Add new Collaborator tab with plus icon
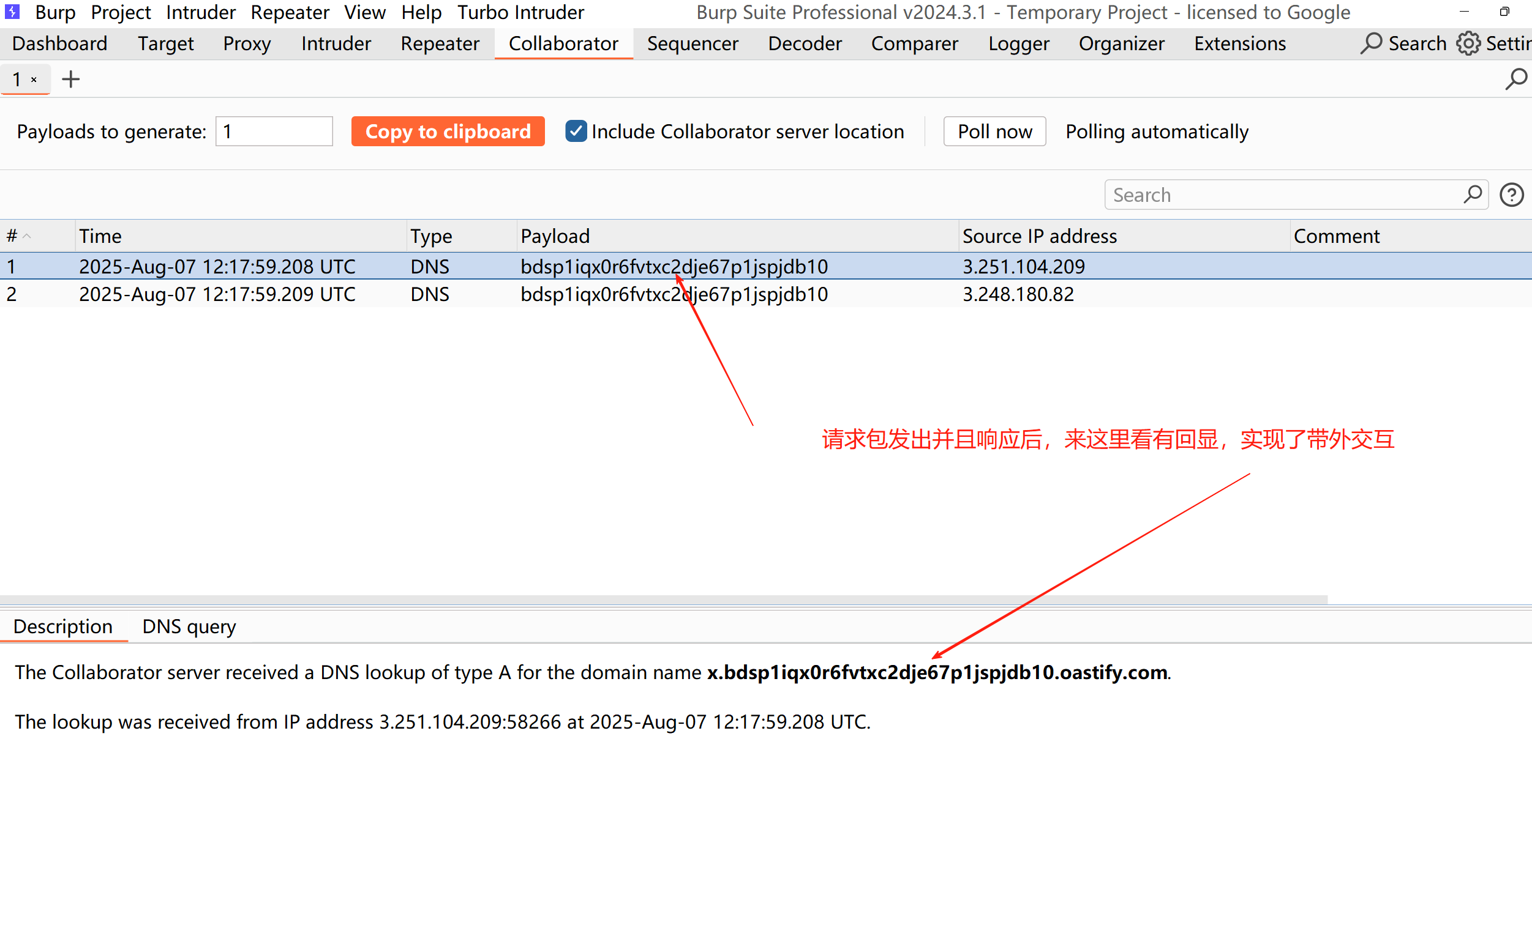This screenshot has height=925, width=1532. point(71,79)
